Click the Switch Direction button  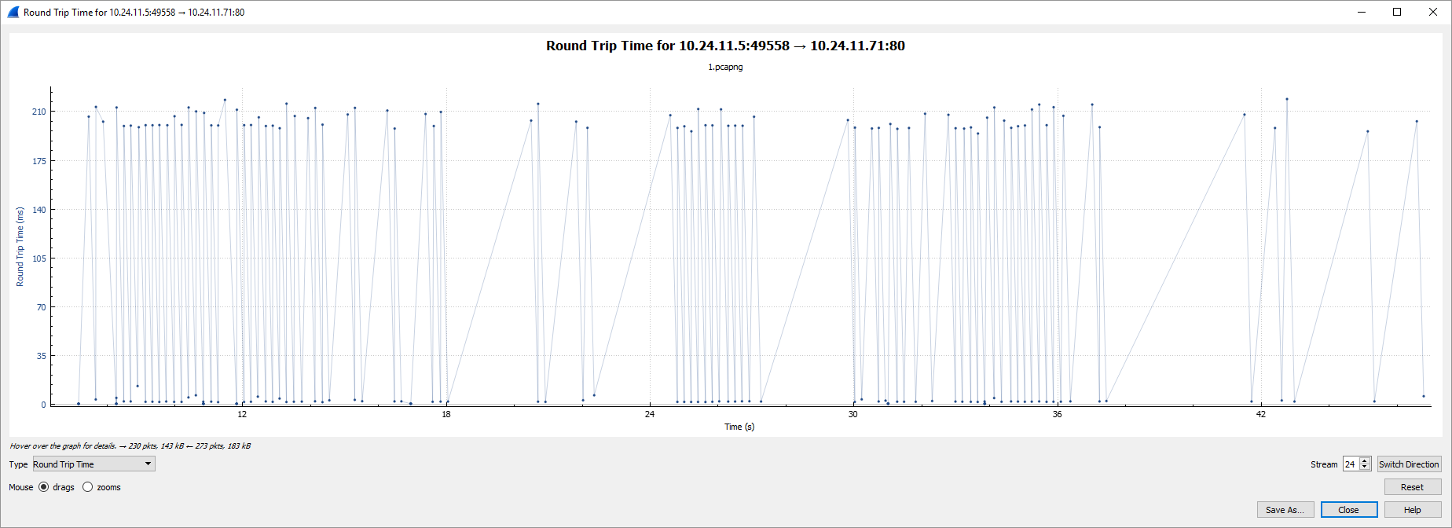[x=1409, y=464]
